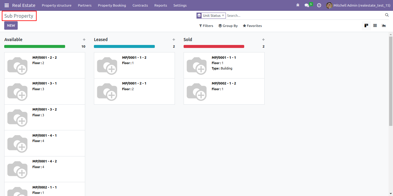Open Settings menu
This screenshot has height=196, width=393.
pos(180,5)
